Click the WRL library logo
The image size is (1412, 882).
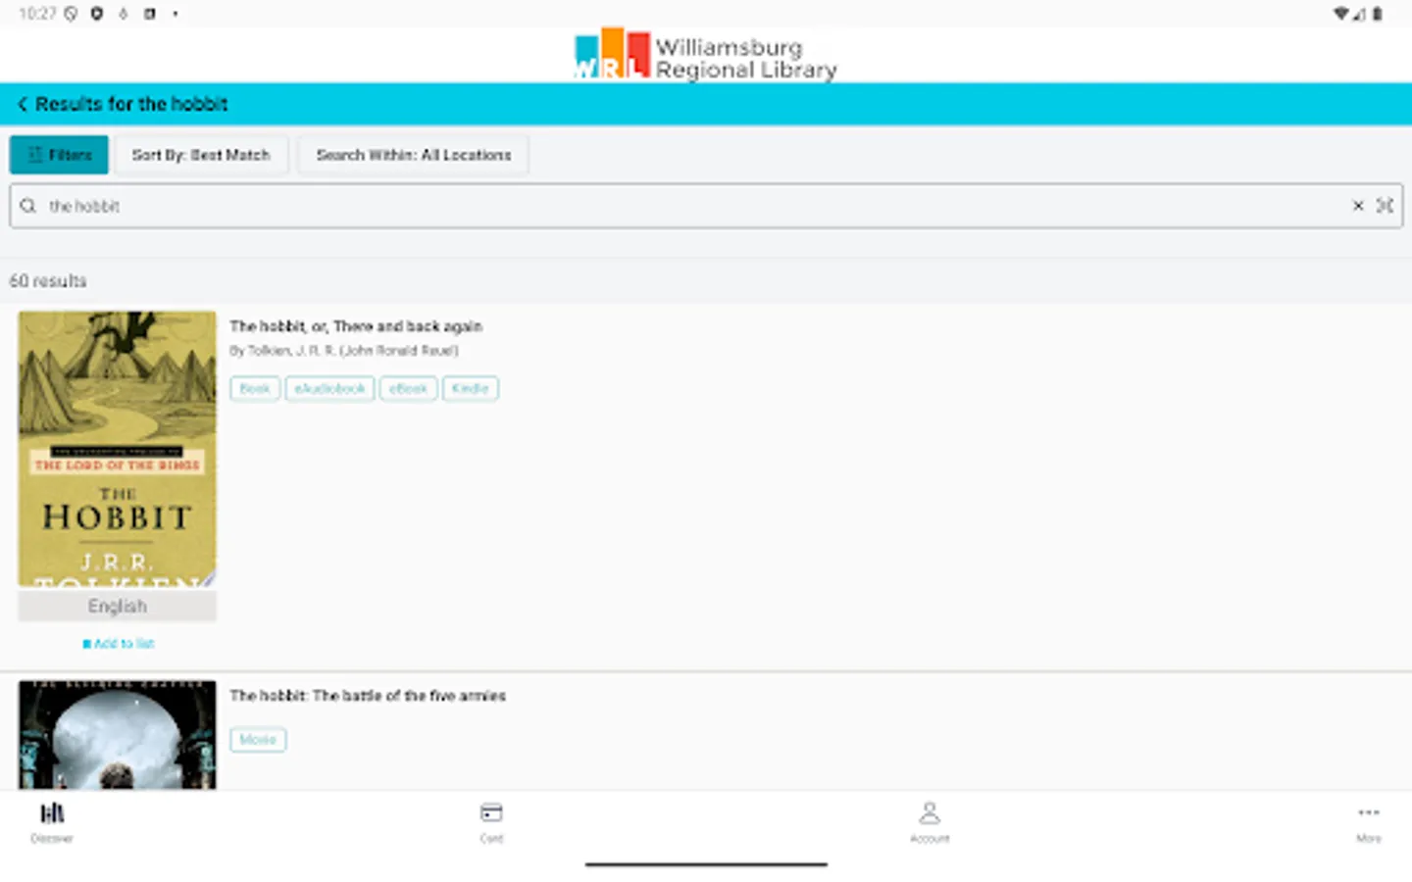705,54
